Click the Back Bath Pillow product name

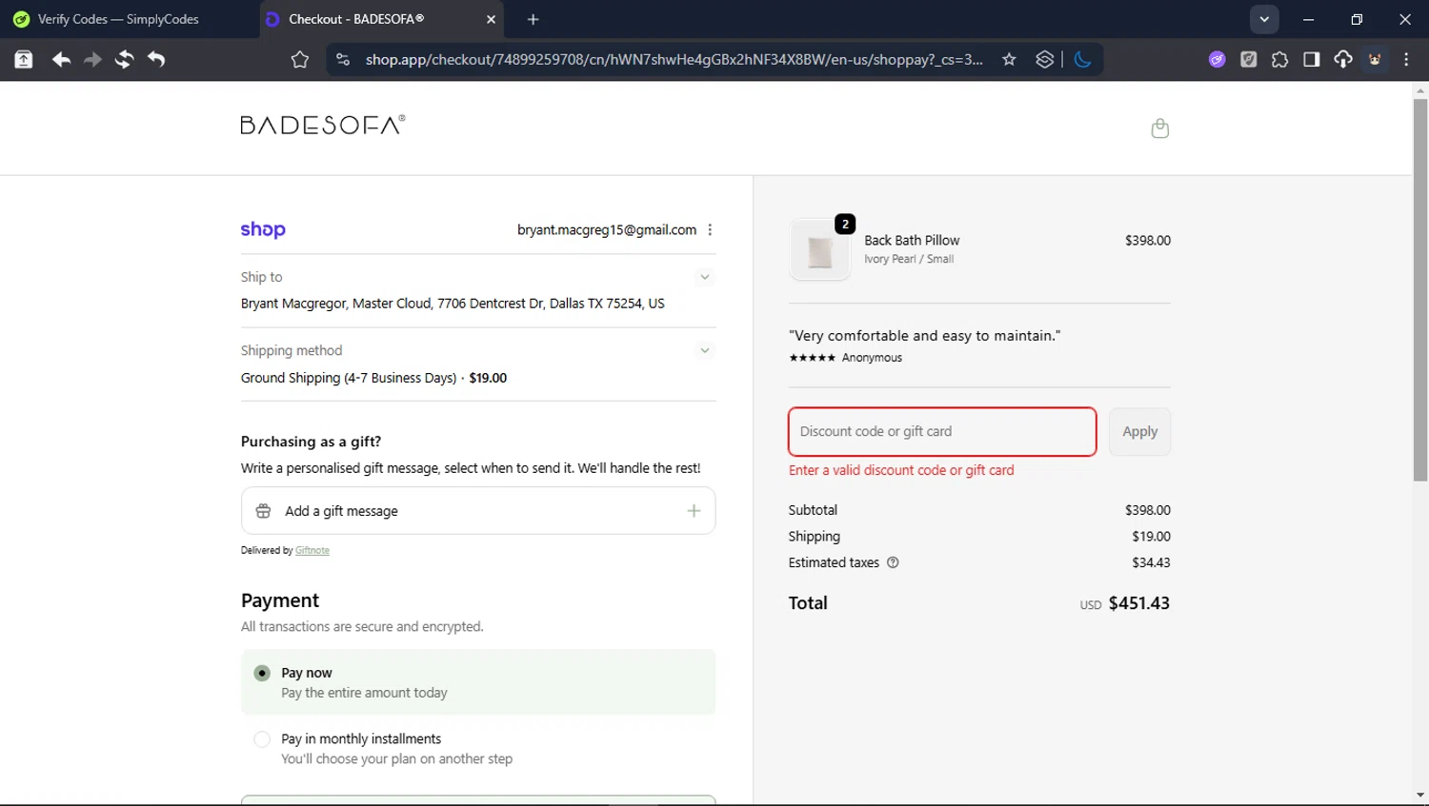click(912, 241)
